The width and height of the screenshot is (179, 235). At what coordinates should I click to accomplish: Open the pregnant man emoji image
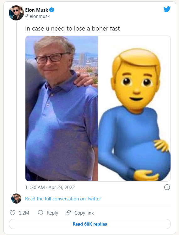tap(134, 109)
